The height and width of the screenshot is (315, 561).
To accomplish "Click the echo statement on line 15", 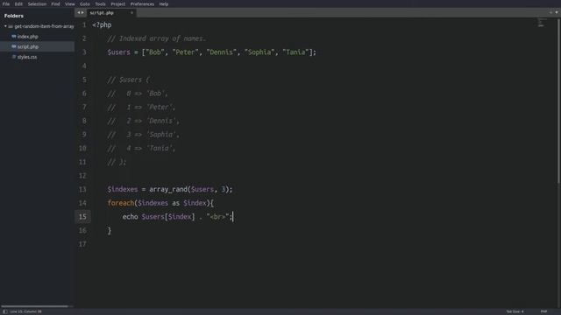I will 131,217.
